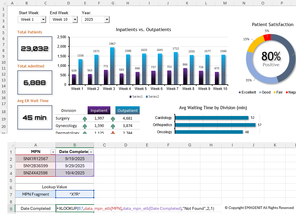296x214 pixels.
Task: Click the Date Completed filter button
Action: (x=91, y=152)
